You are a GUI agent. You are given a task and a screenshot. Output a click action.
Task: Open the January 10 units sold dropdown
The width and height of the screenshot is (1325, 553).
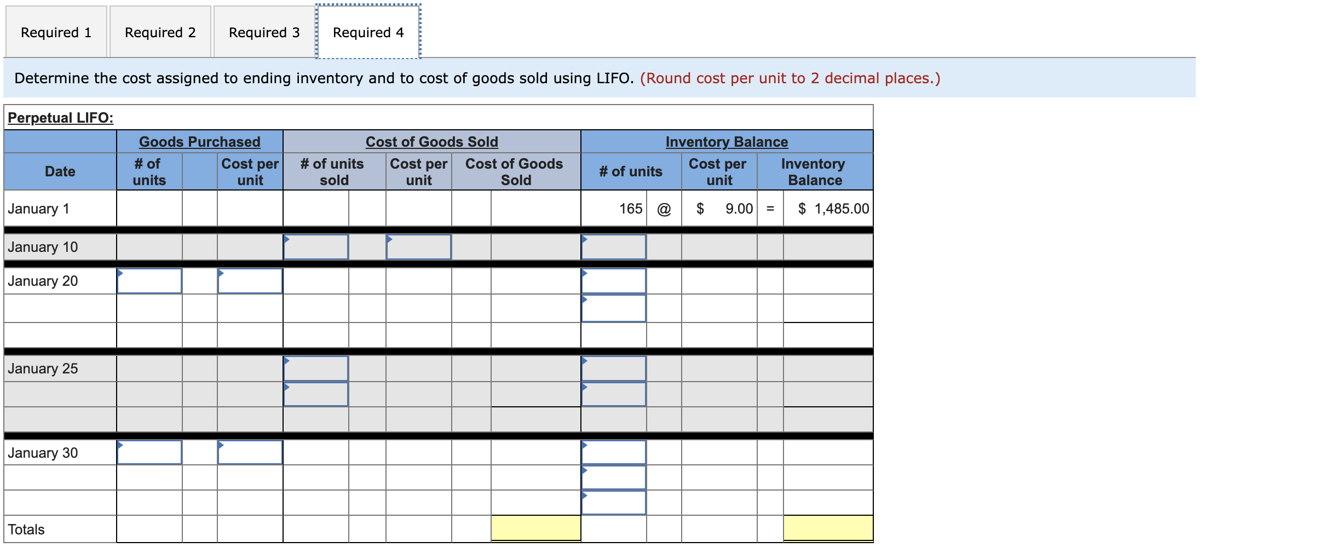315,247
